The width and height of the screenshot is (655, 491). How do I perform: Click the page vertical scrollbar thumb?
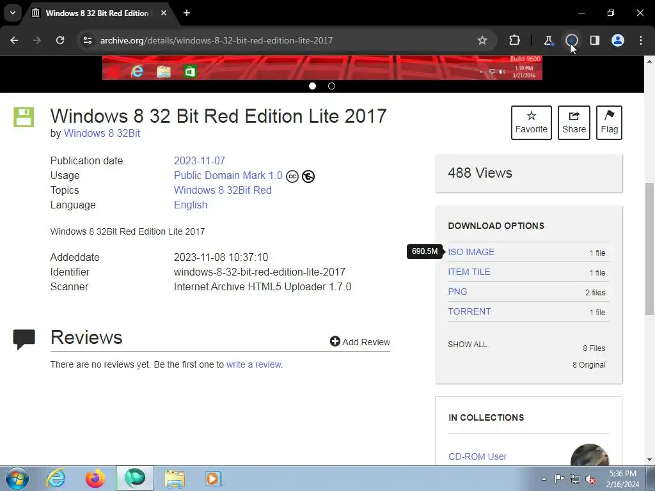pyautogui.click(x=649, y=249)
